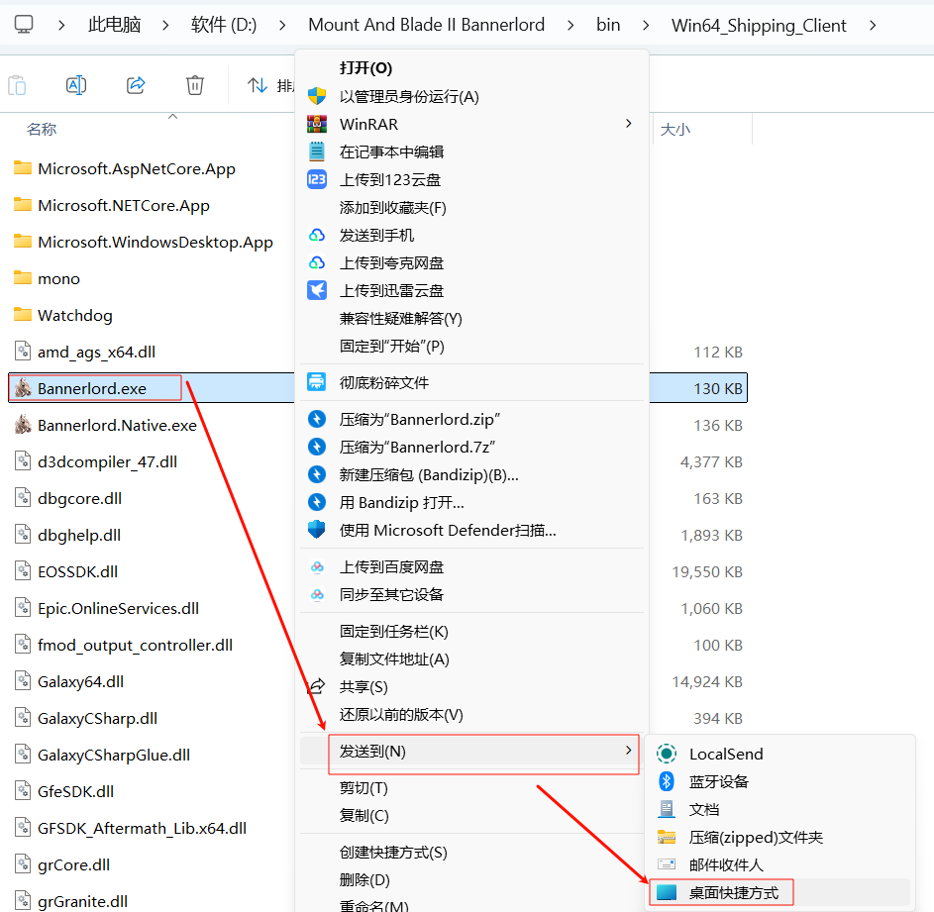Expand the 发送到(N) submenu arrow
934x912 pixels.
click(628, 750)
